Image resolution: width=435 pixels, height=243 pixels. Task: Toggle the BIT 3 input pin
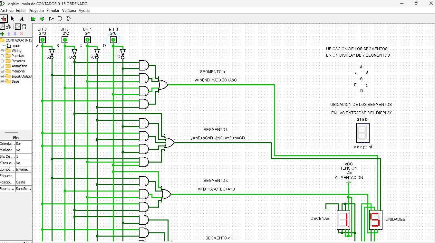42,39
